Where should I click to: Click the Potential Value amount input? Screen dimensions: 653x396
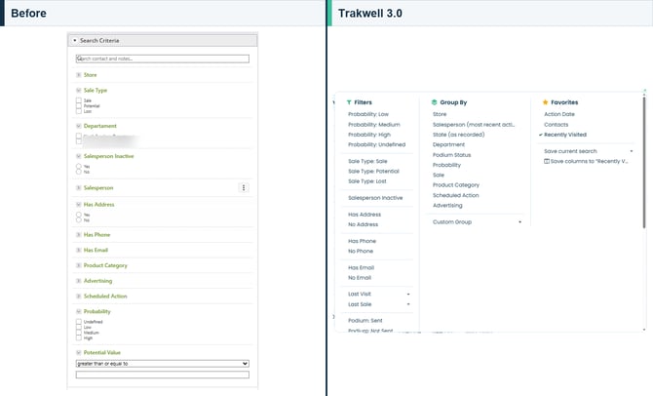point(163,375)
